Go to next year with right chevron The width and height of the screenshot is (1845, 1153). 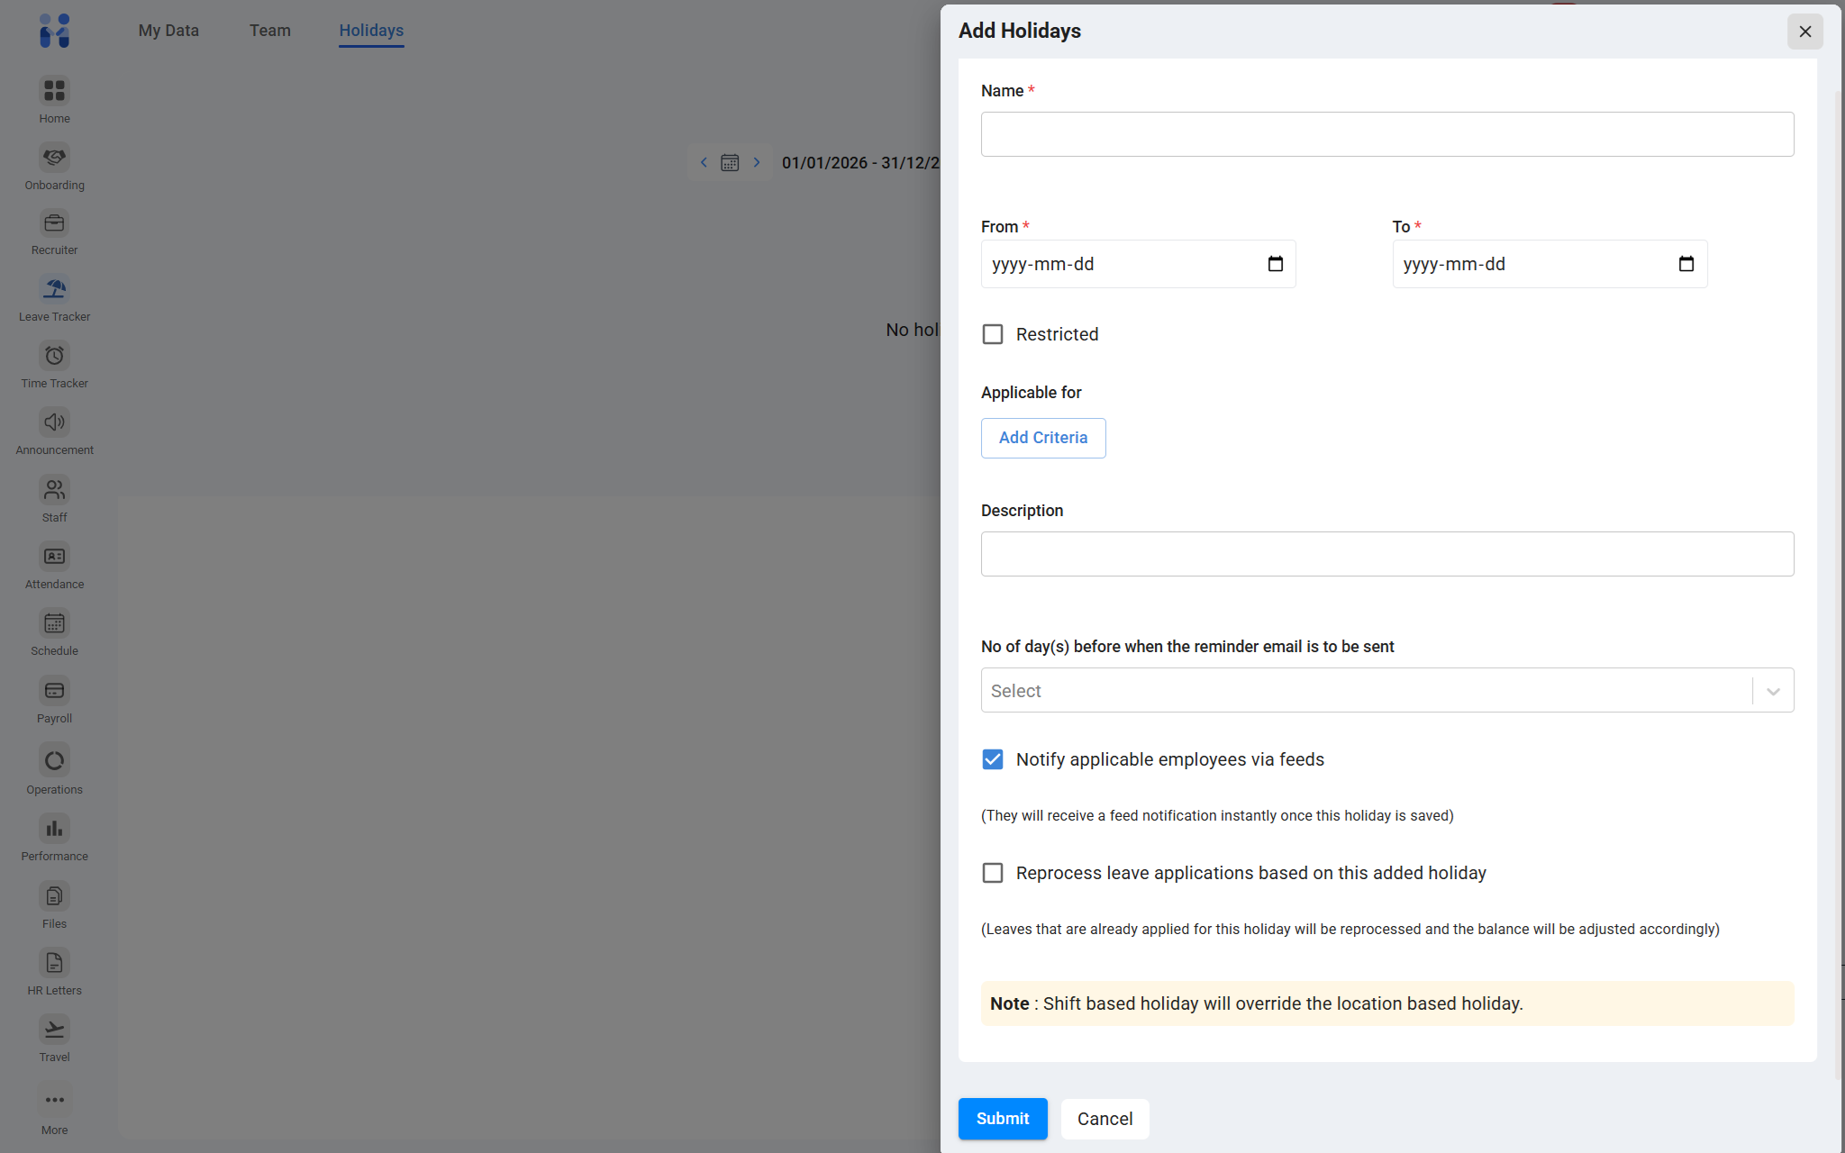pyautogui.click(x=757, y=162)
